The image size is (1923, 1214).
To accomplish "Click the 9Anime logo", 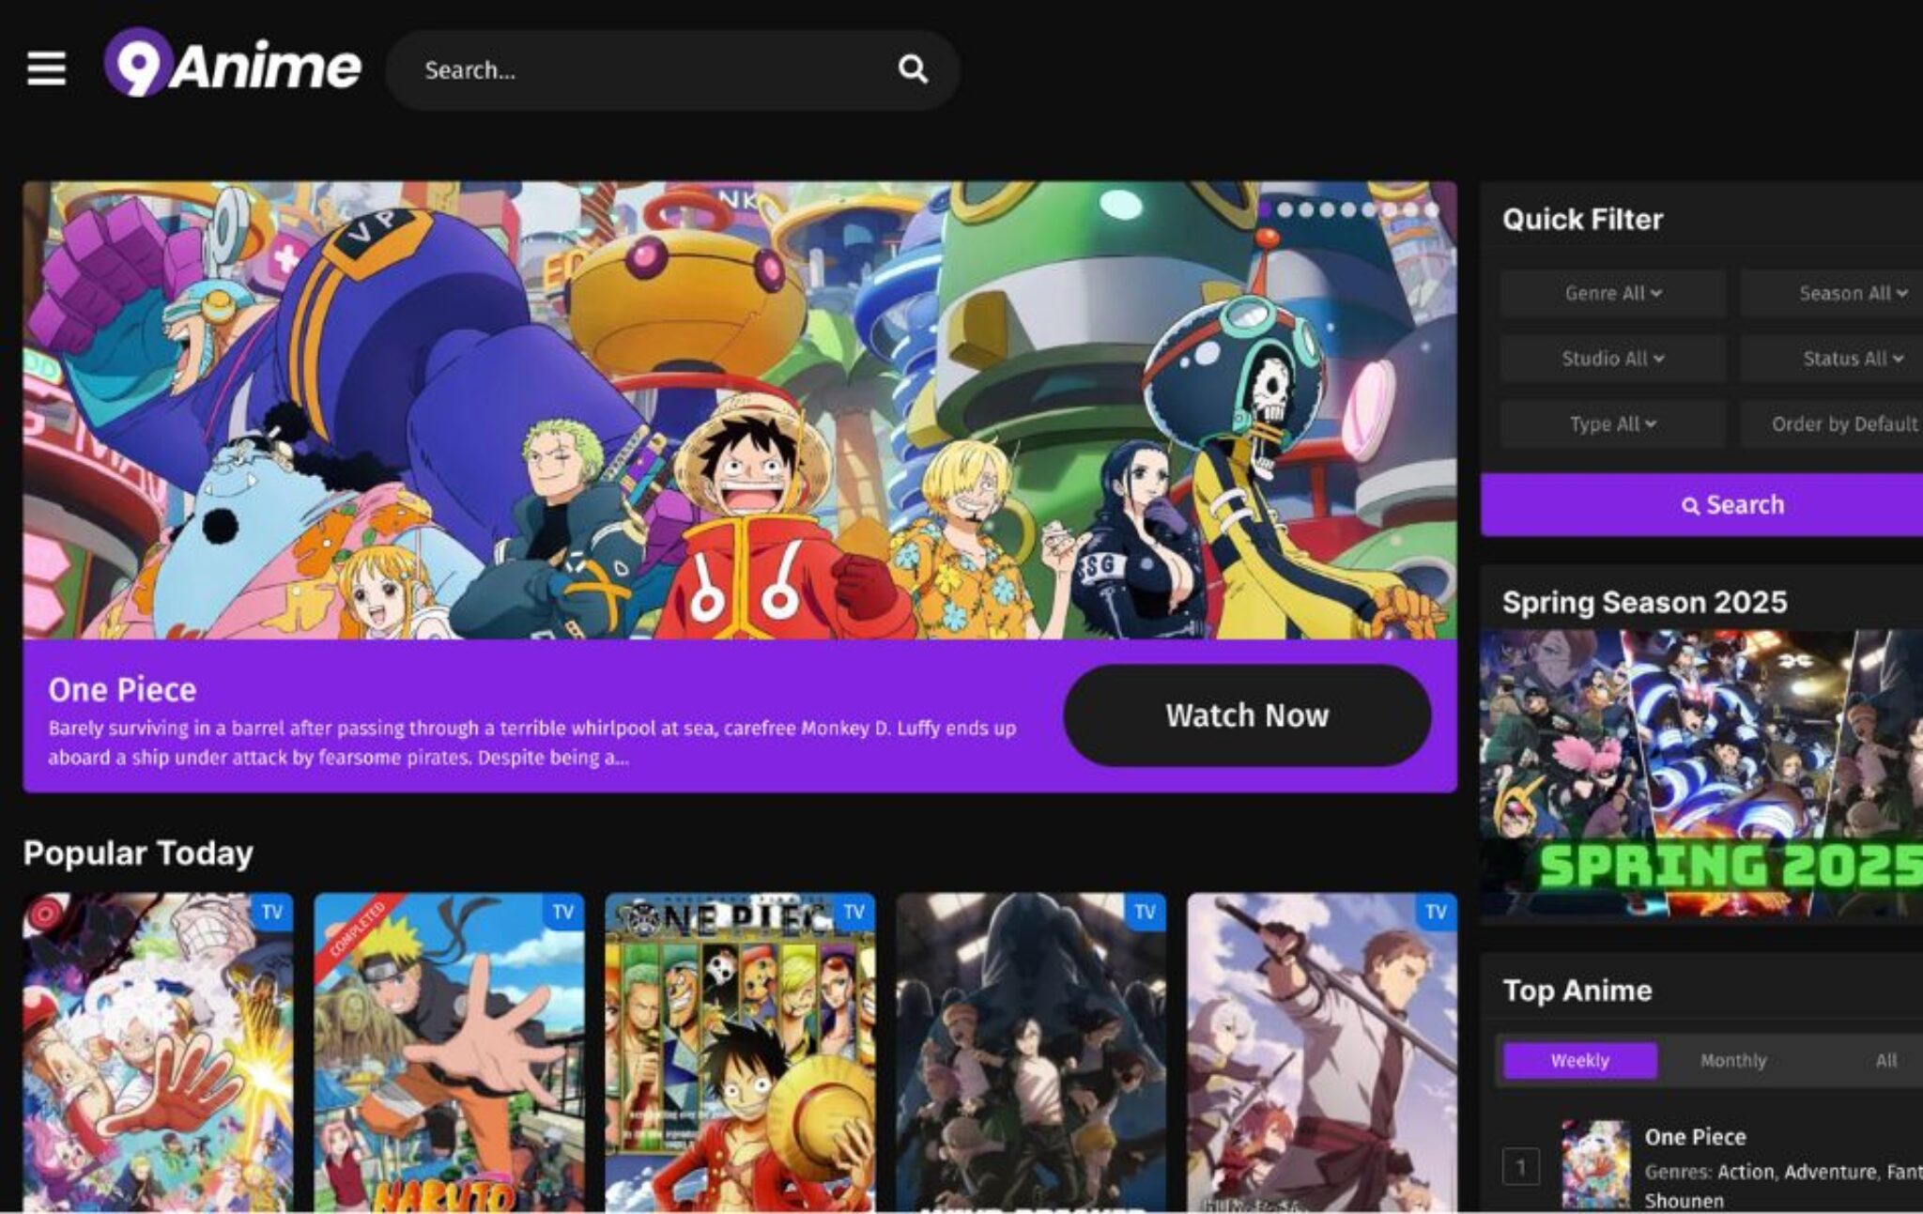I will tap(233, 67).
